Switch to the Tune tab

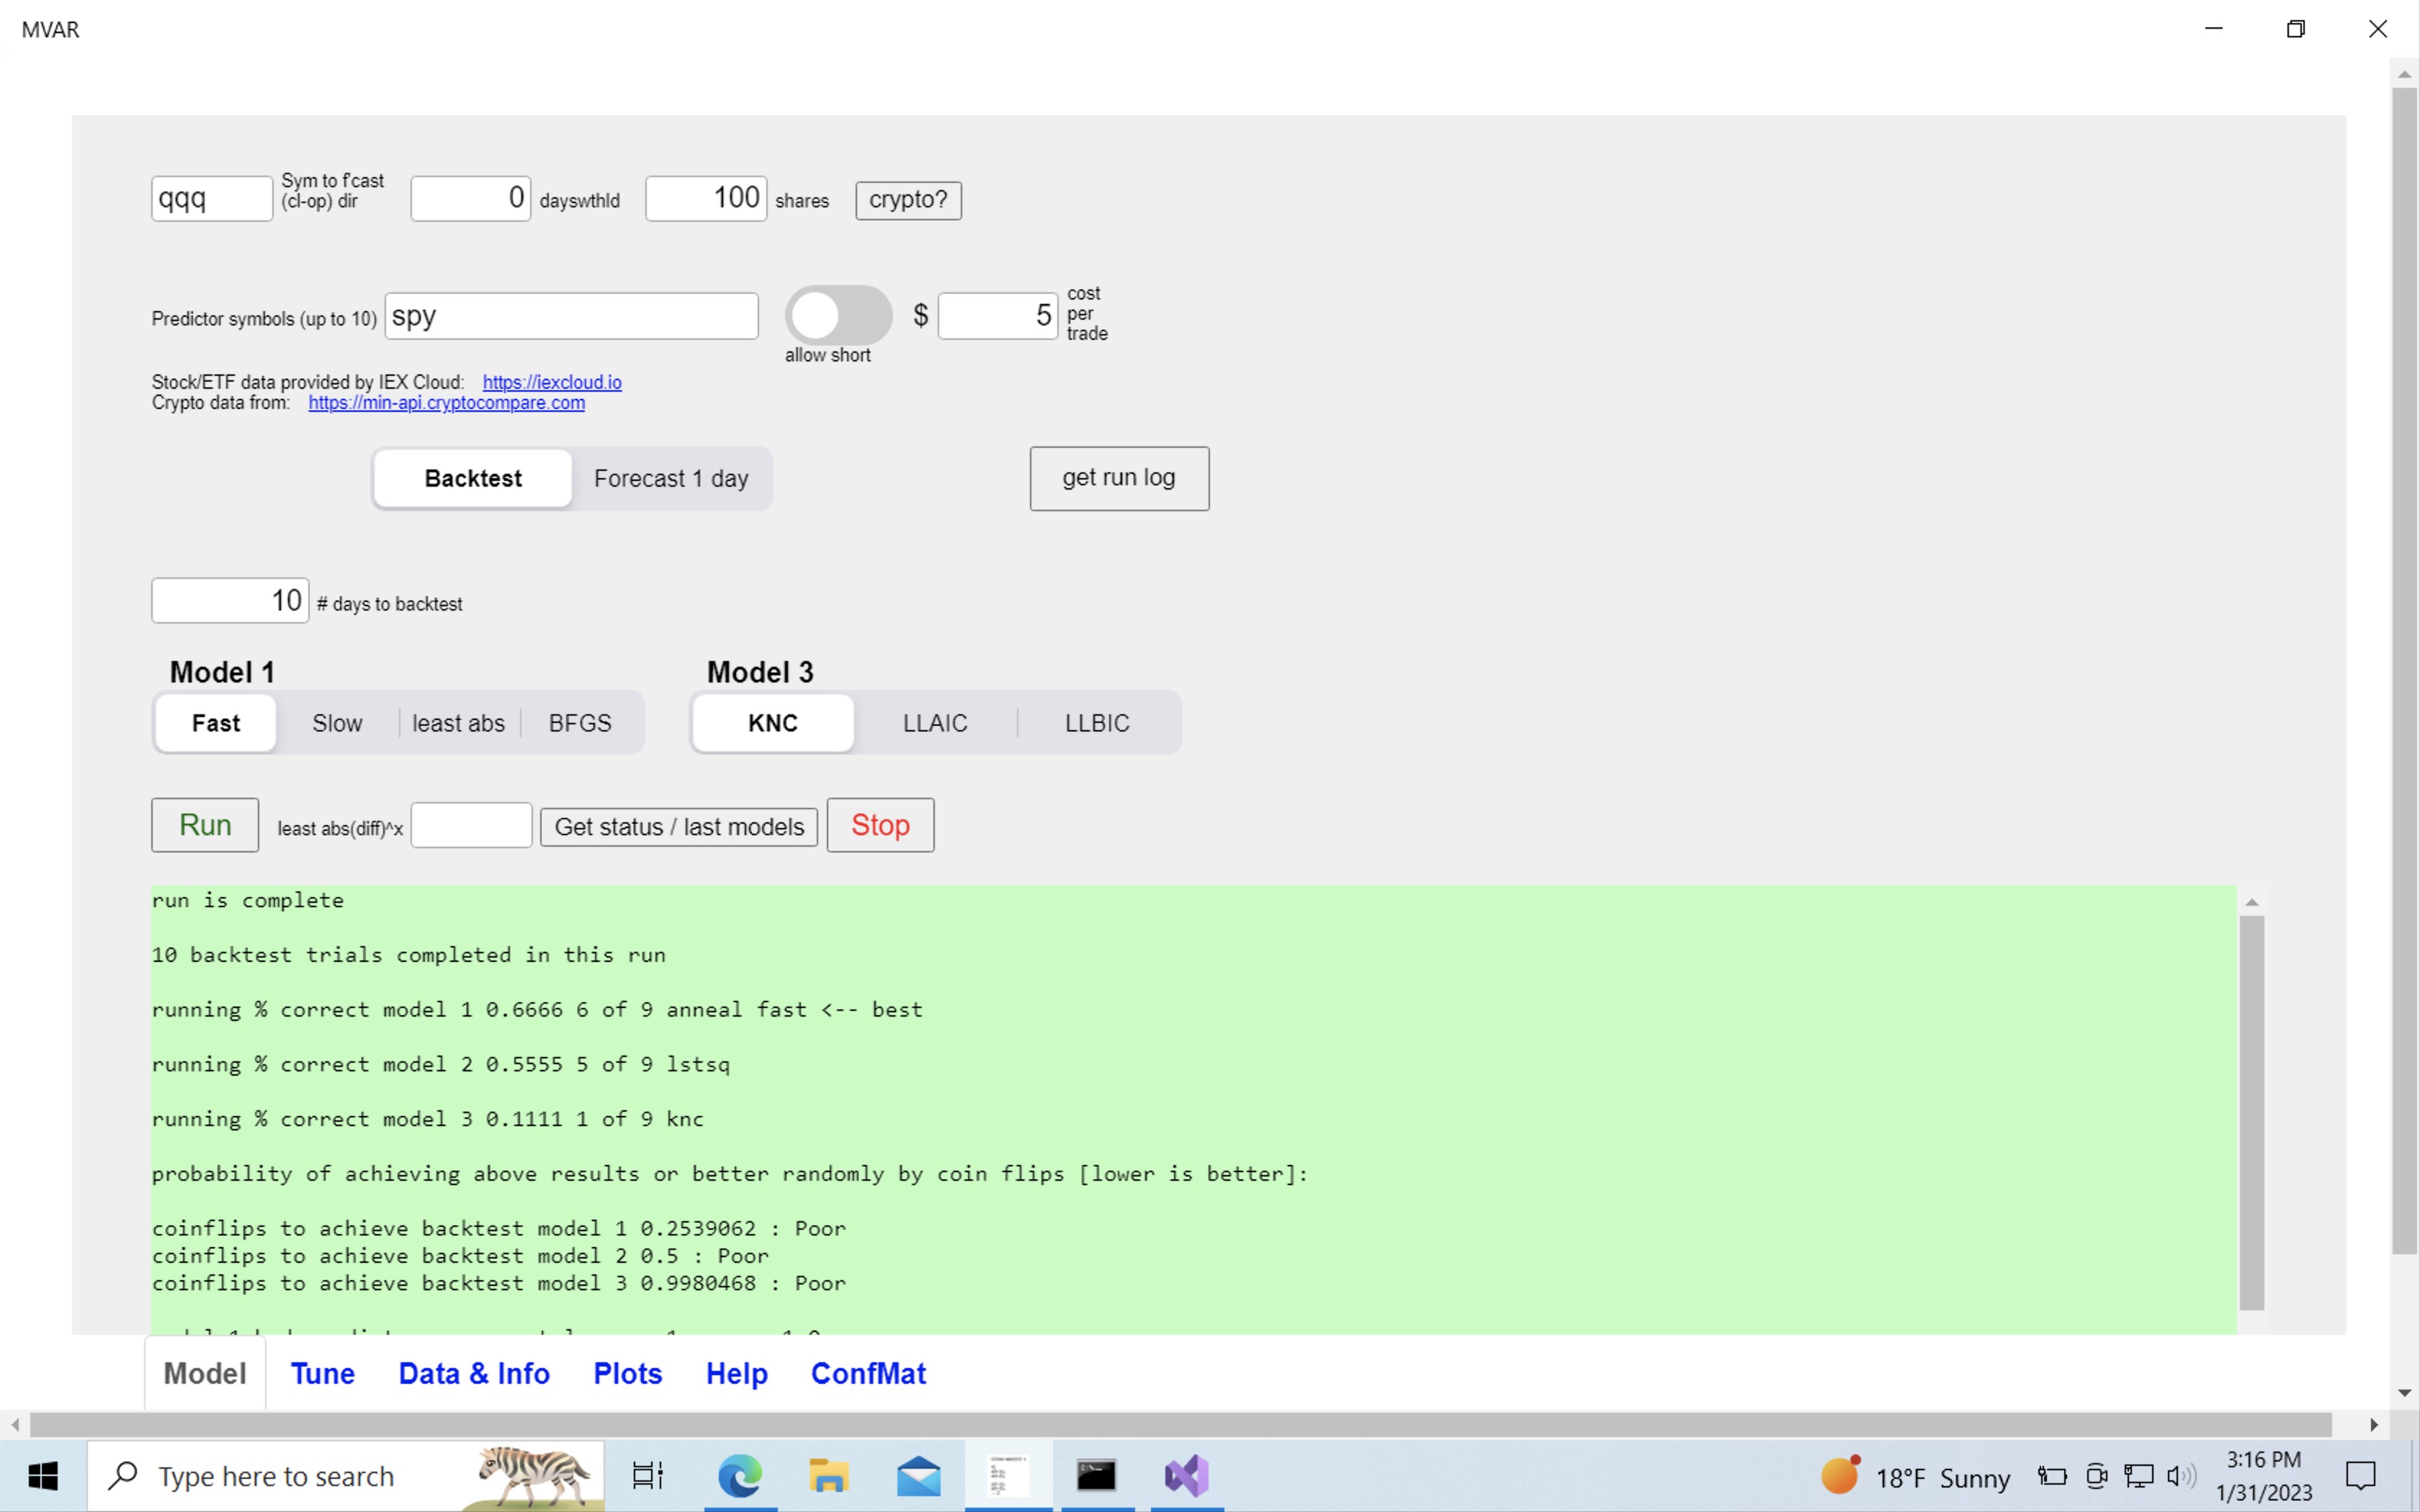tap(322, 1374)
